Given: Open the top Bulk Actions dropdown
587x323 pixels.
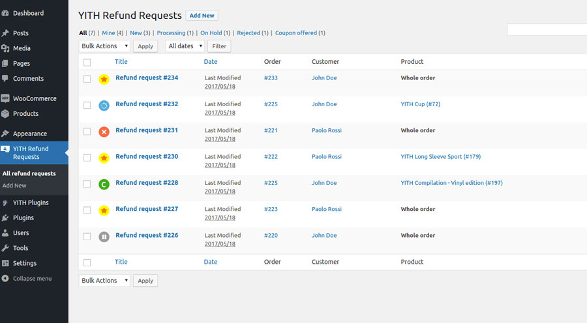Looking at the screenshot, I should (x=104, y=46).
